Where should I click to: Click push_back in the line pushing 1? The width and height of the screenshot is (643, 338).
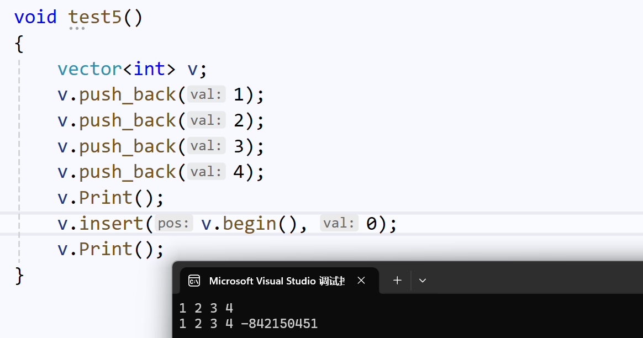click(127, 95)
